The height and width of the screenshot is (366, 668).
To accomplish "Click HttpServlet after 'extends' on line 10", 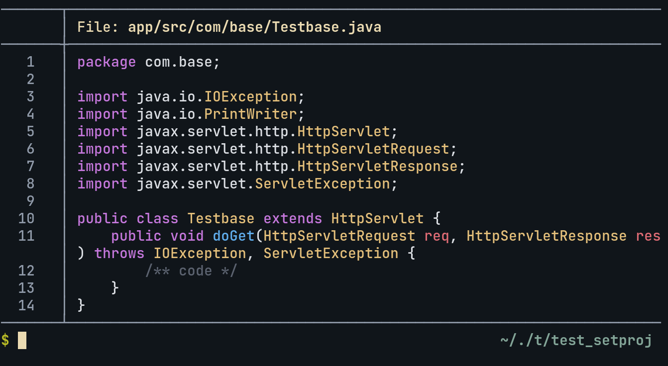I will coord(377,218).
